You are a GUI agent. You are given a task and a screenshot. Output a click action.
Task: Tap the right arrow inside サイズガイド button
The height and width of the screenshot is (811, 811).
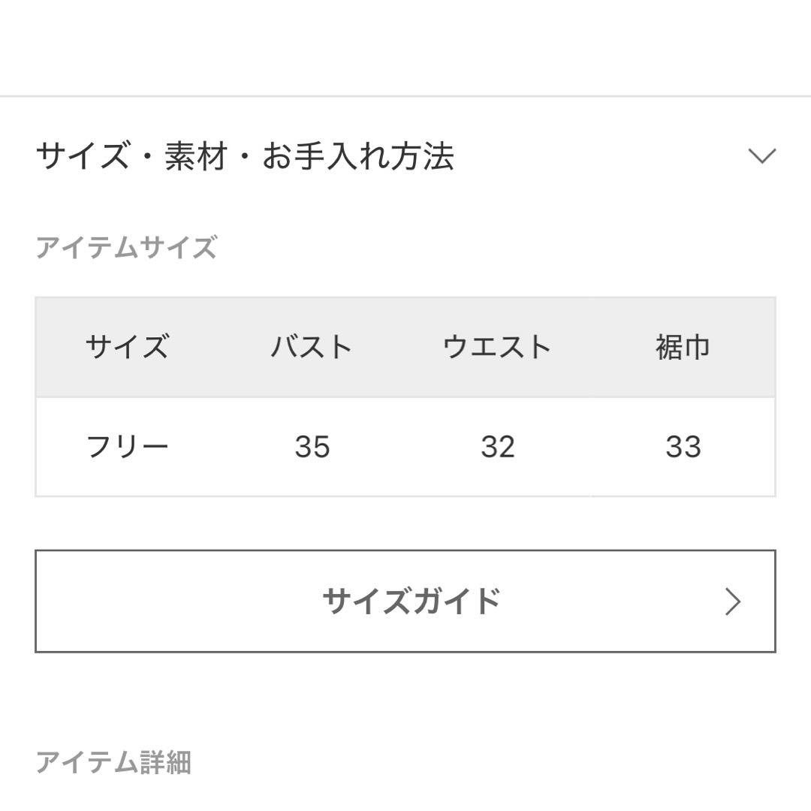[x=733, y=601]
